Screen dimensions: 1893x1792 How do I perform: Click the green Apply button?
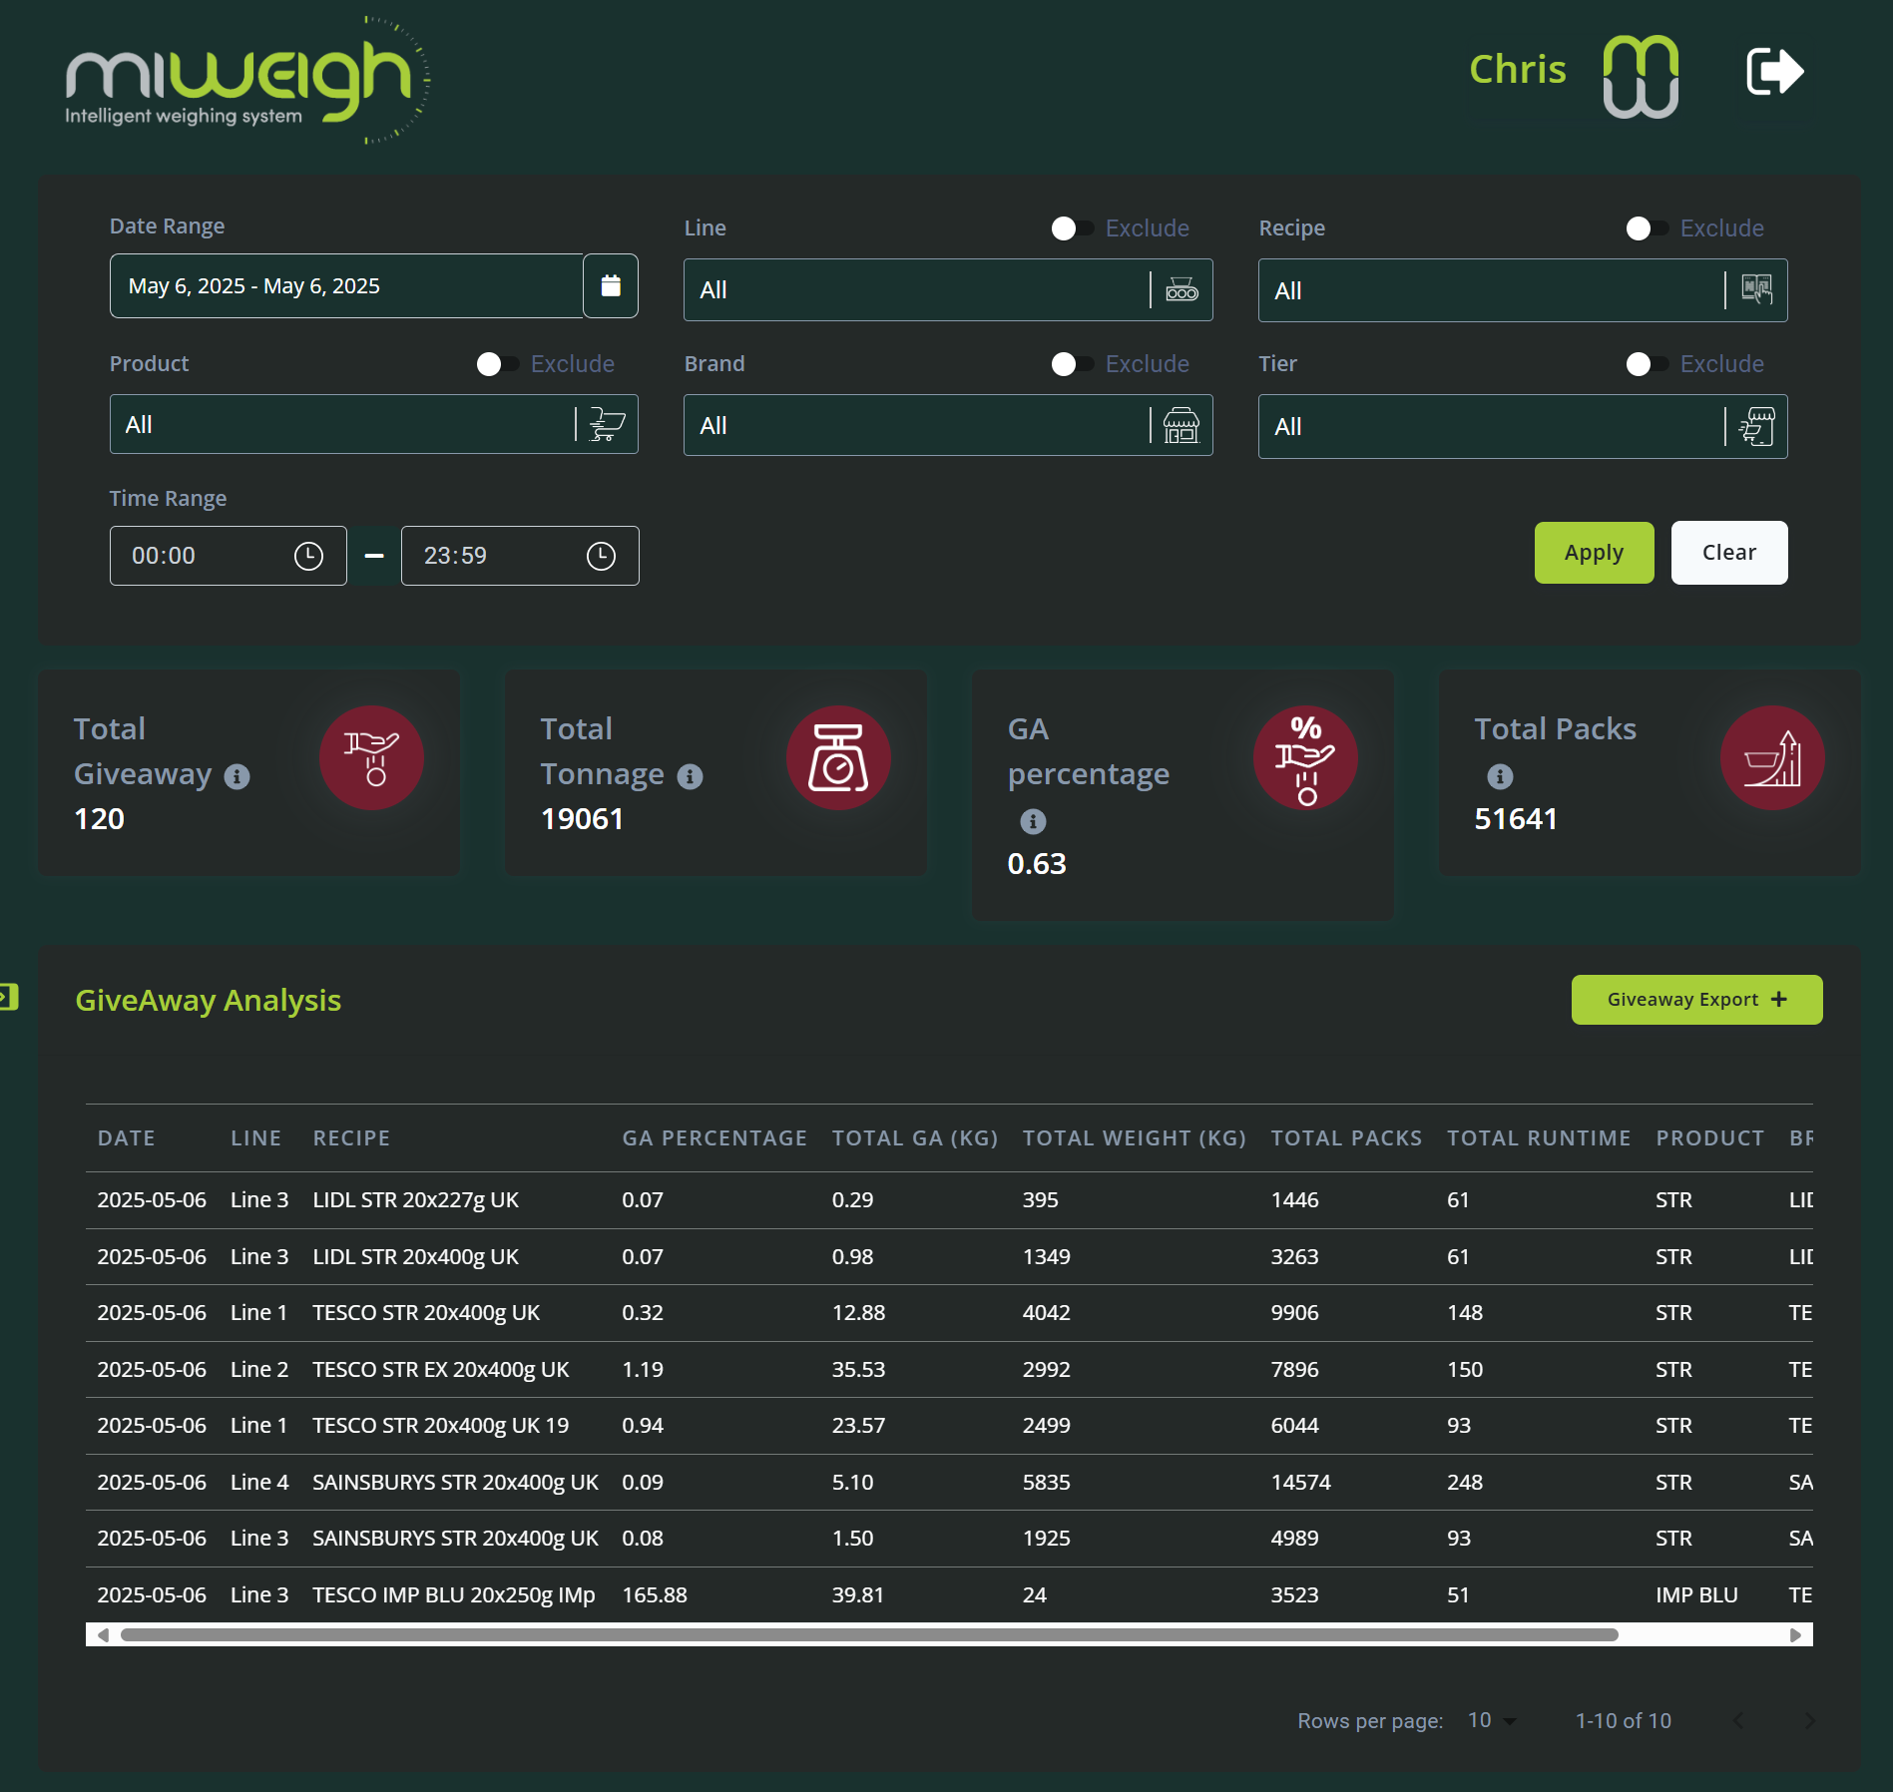(1594, 553)
